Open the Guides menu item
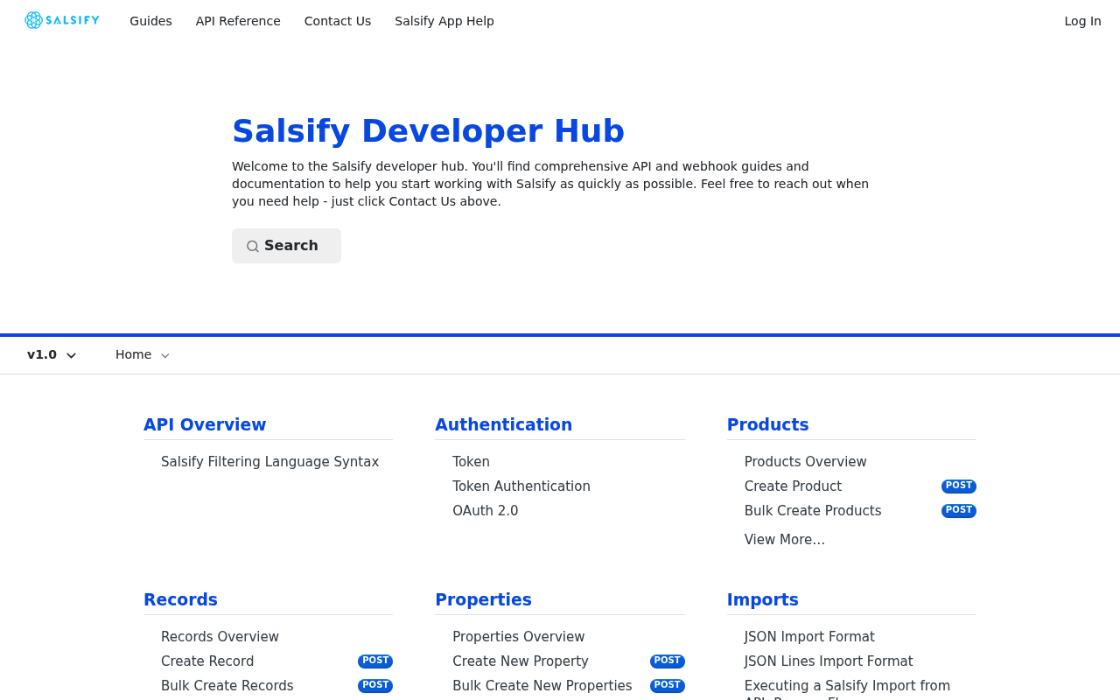The height and width of the screenshot is (700, 1120). click(x=150, y=21)
